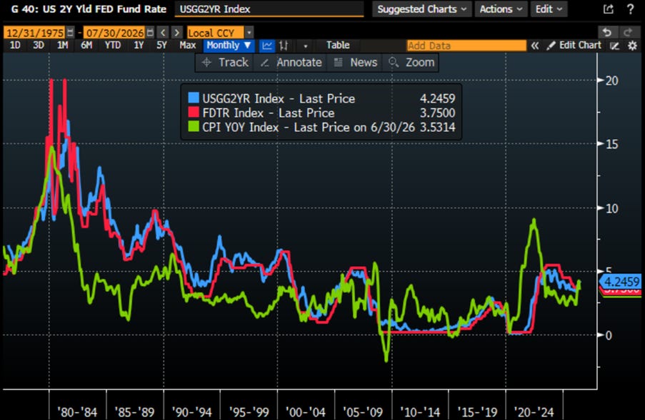Select the 1D range tab
Viewport: 645px width, 420px height.
(15, 45)
